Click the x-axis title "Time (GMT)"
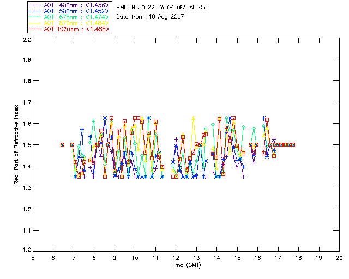349x279 pixels. pyautogui.click(x=185, y=265)
